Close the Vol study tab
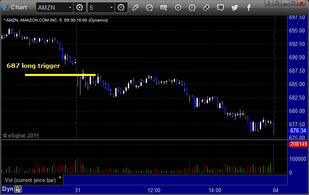309x195 pixels. pos(60,177)
